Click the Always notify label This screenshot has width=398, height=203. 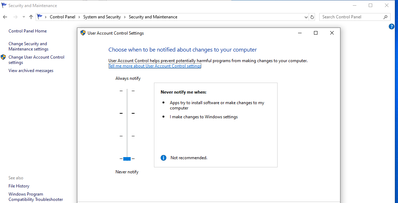click(x=128, y=78)
